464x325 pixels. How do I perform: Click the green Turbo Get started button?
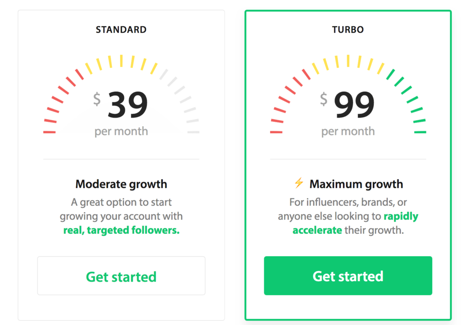click(x=348, y=276)
